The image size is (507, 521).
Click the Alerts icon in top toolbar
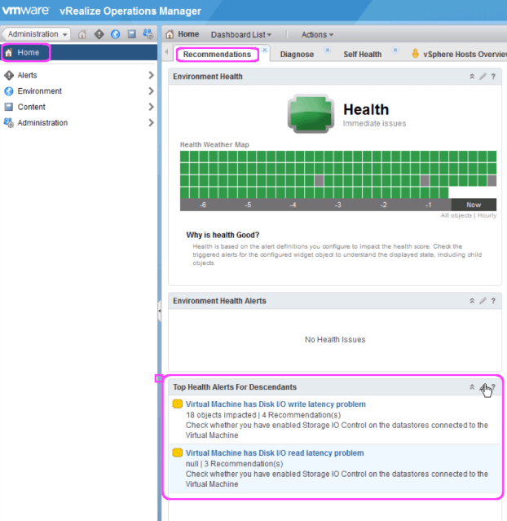[x=99, y=34]
